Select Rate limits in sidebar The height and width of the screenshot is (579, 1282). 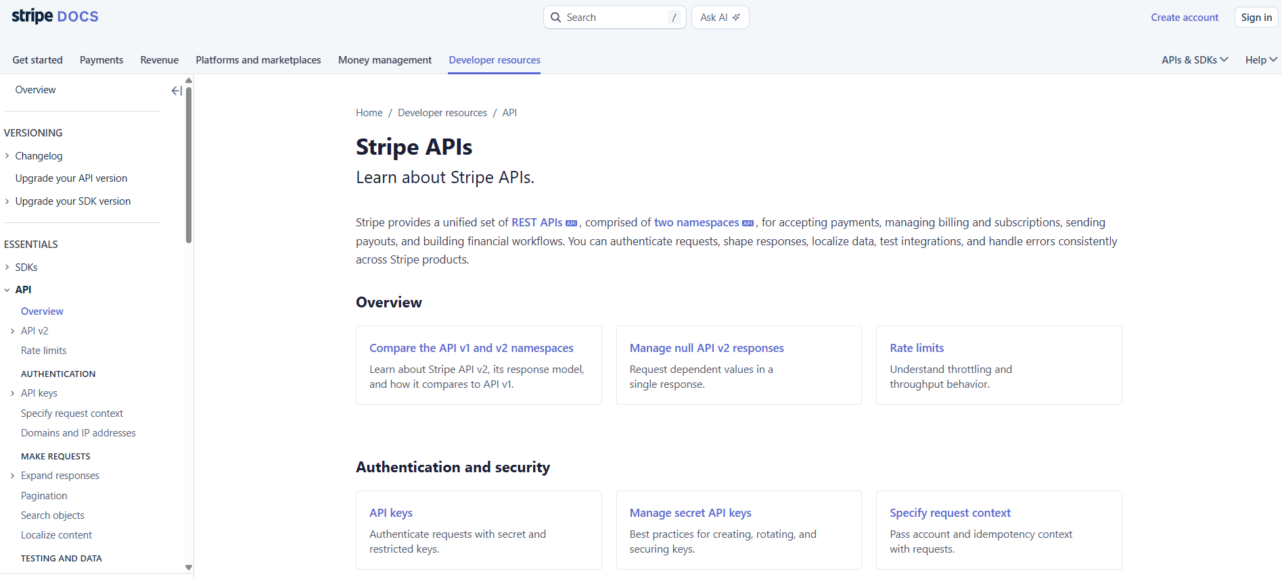[43, 351]
